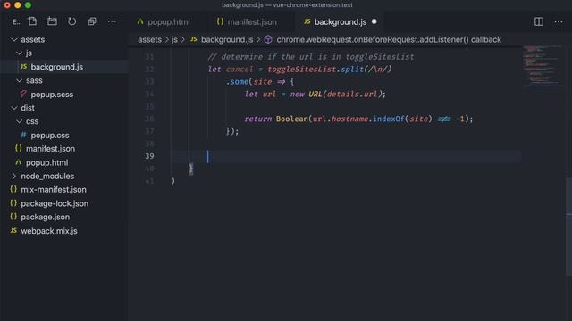This screenshot has width=572, height=321.
Task: Collapse the js folder
Action: (x=19, y=53)
